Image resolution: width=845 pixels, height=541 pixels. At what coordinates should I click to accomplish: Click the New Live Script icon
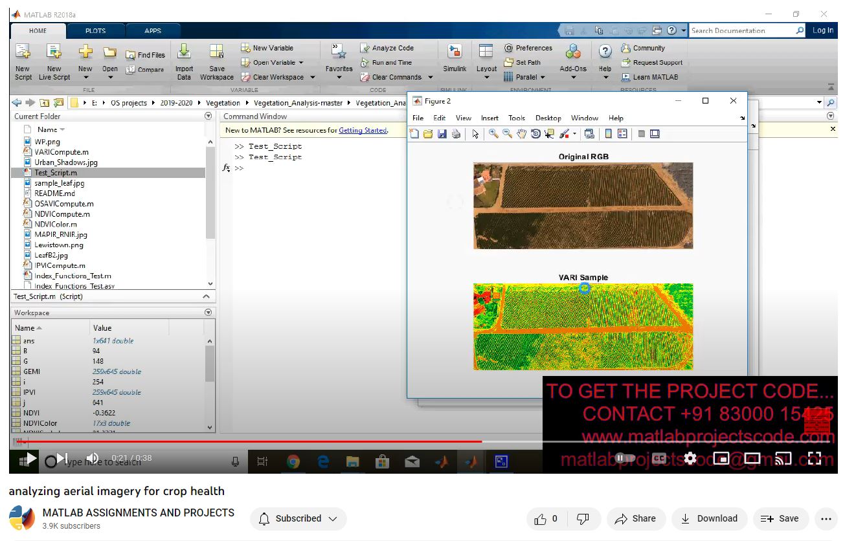[54, 52]
